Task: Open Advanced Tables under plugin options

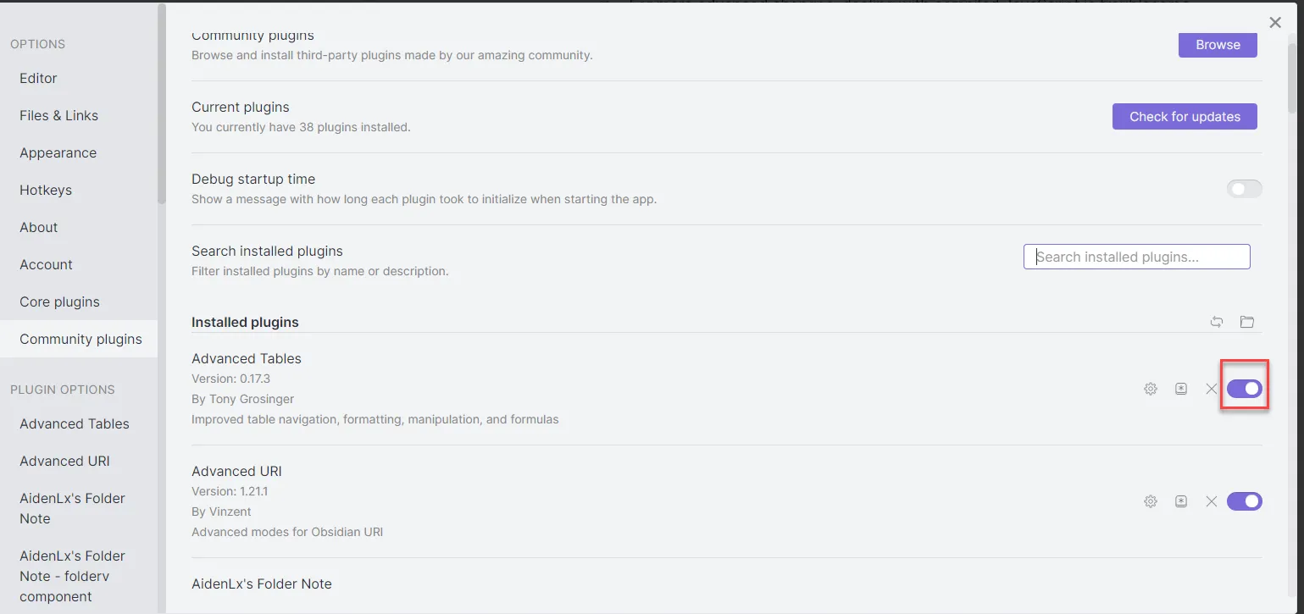Action: click(x=75, y=423)
